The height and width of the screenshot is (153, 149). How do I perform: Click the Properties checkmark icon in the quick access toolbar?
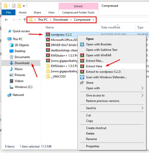coord(14,6)
